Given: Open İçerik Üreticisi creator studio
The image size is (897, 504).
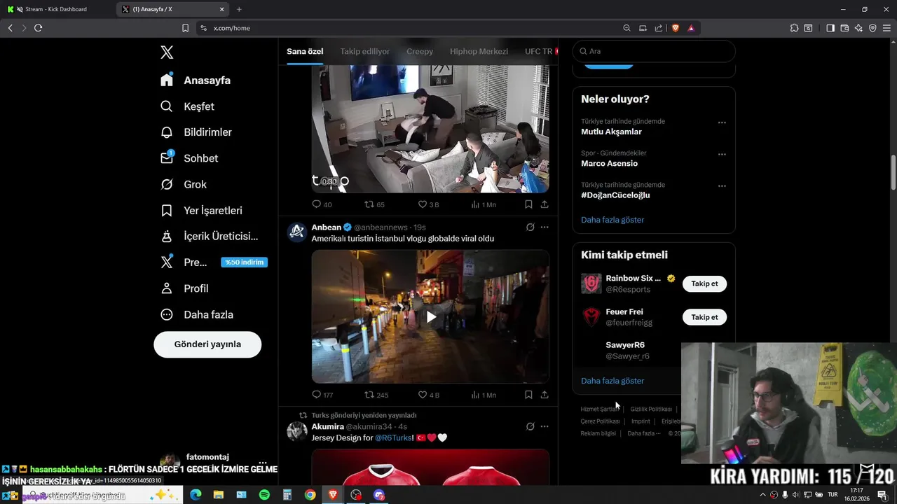Looking at the screenshot, I should coord(209,236).
